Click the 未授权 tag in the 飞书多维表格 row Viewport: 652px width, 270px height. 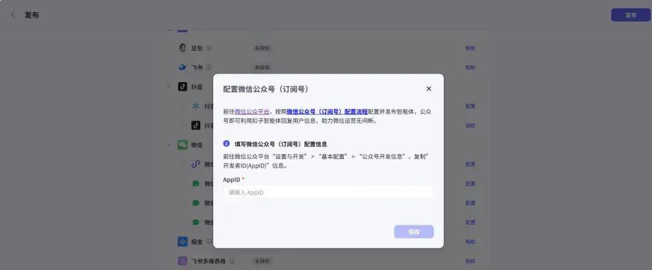262,262
